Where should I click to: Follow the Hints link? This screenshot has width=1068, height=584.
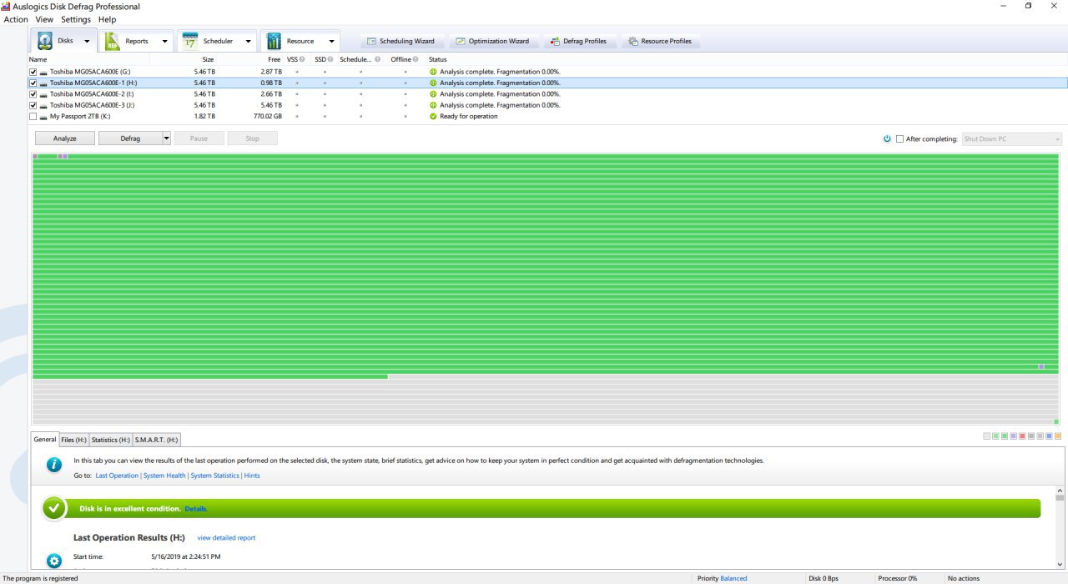coord(252,476)
